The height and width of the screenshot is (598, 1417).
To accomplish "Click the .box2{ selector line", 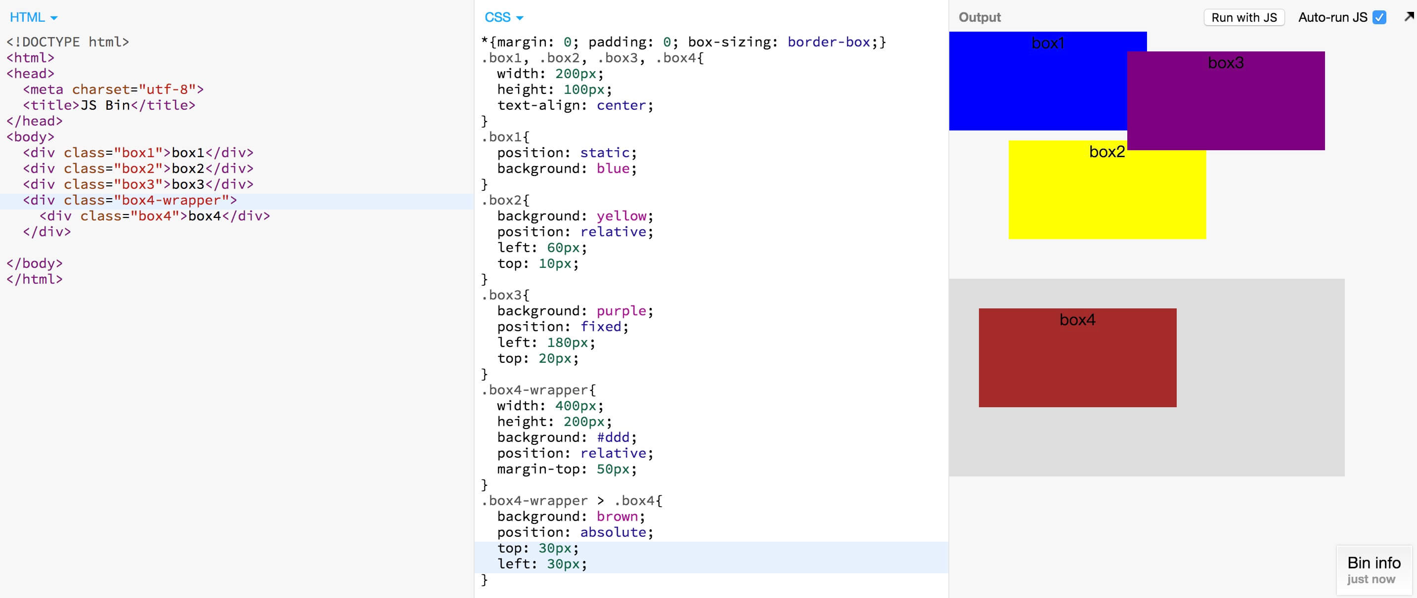I will [505, 200].
